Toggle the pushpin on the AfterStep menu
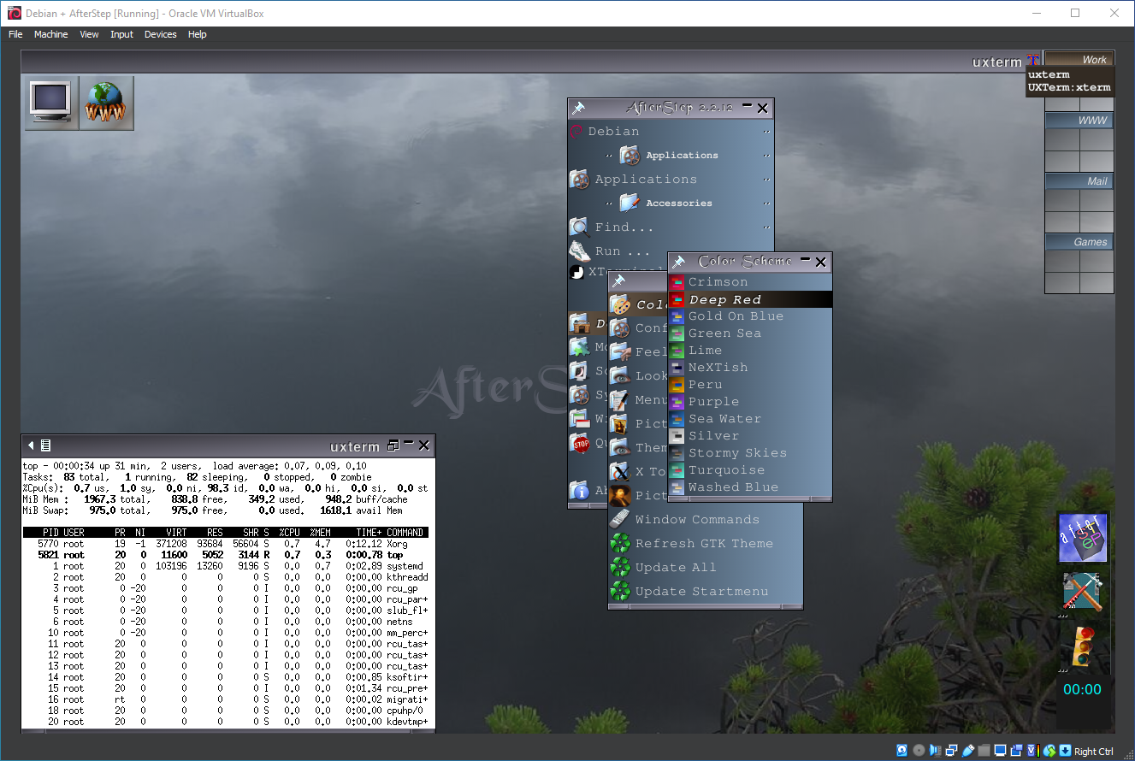 [579, 109]
